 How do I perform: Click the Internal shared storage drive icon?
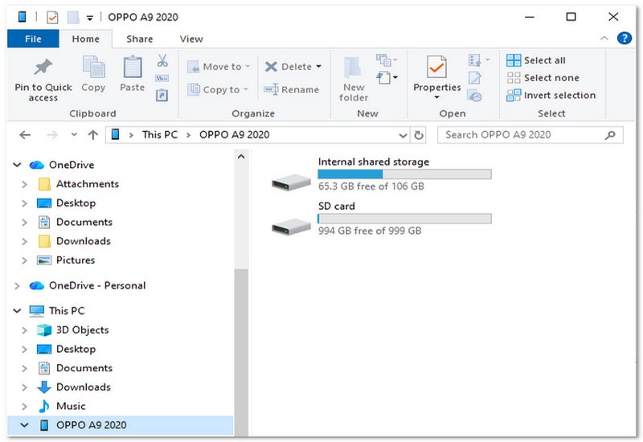291,182
